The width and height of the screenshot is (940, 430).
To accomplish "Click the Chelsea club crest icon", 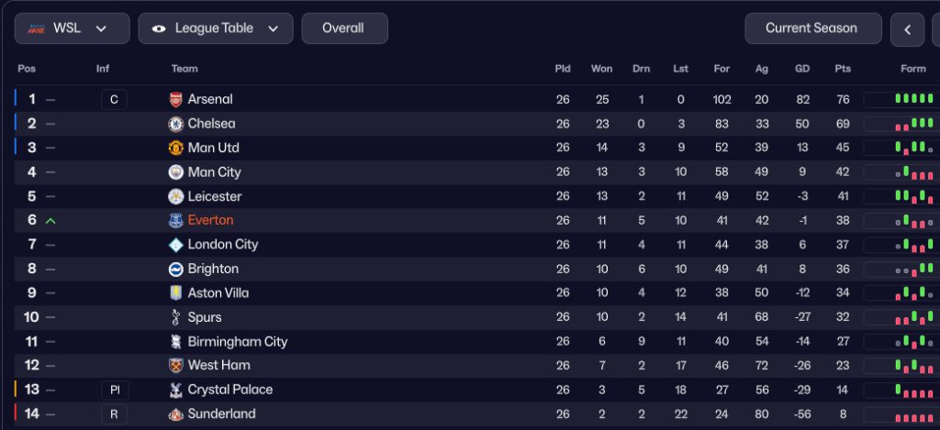I will click(176, 124).
